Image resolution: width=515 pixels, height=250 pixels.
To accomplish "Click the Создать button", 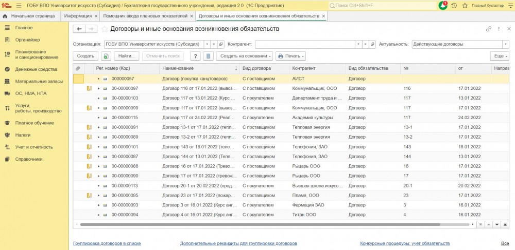I will click(85, 56).
